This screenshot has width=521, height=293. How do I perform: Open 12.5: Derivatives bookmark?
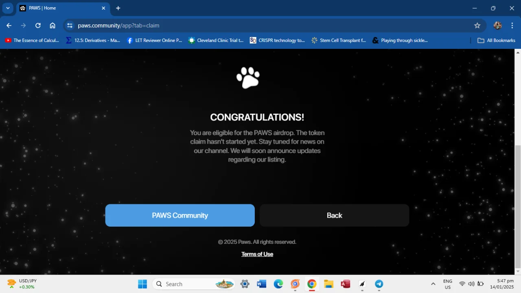[93, 40]
